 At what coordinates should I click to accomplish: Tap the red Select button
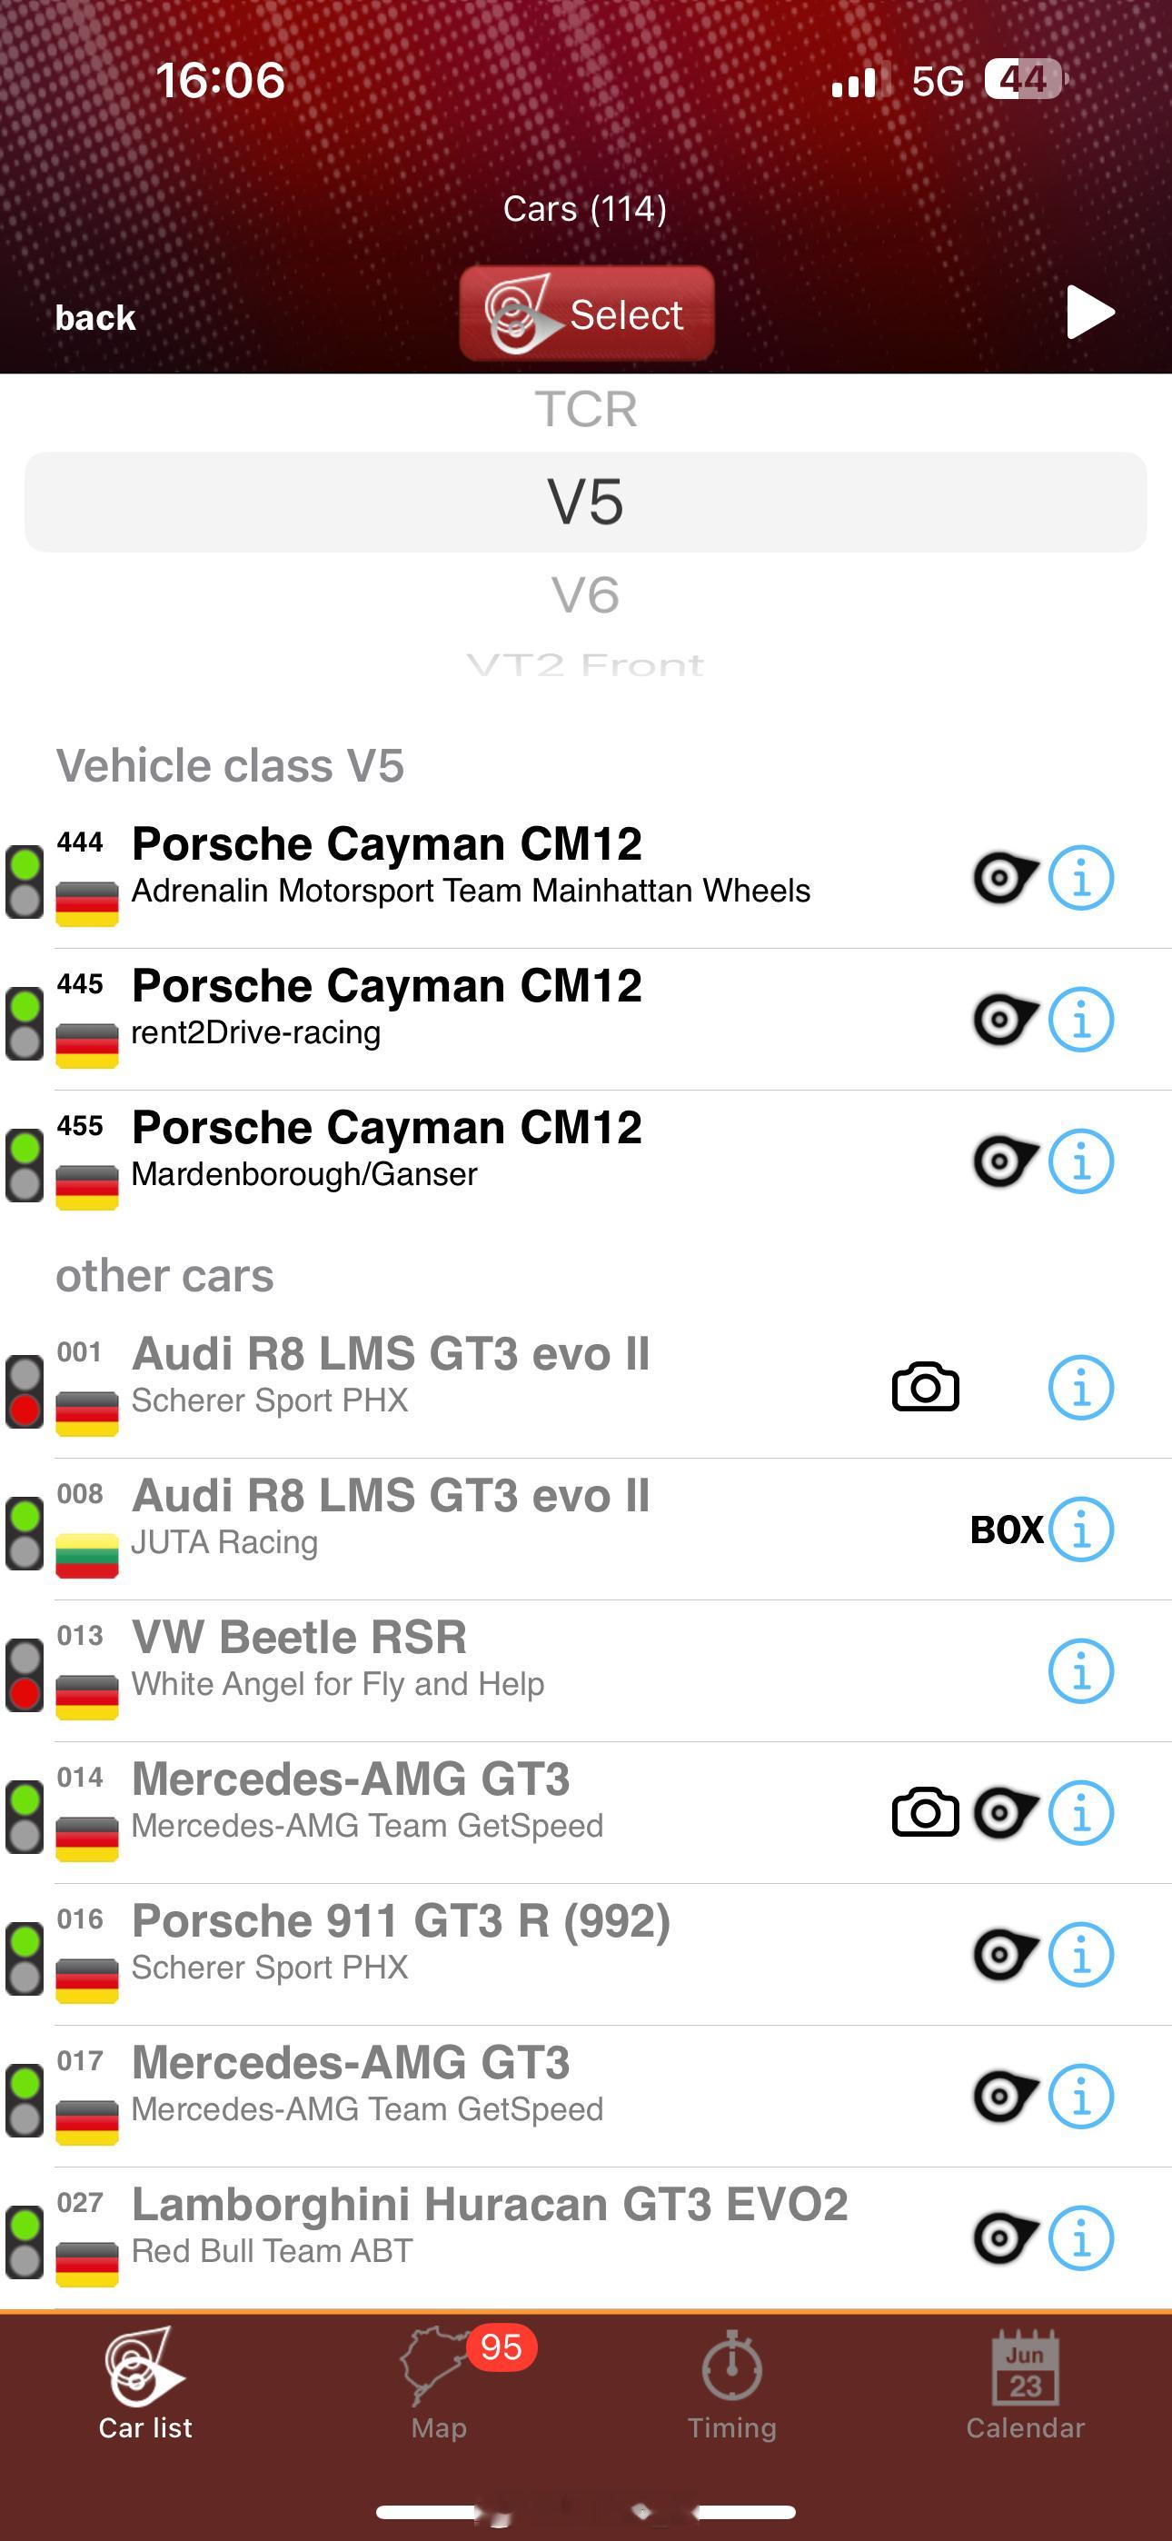(x=586, y=313)
